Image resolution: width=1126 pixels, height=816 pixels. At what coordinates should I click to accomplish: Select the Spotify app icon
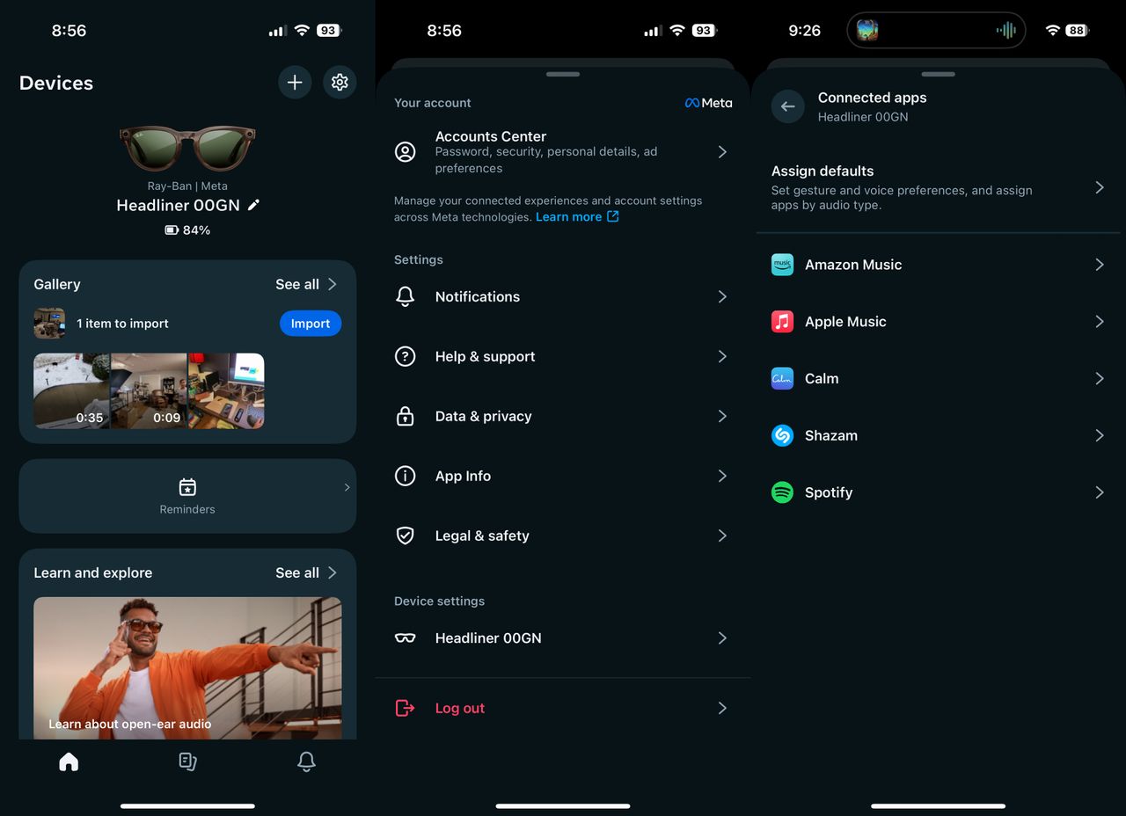782,492
